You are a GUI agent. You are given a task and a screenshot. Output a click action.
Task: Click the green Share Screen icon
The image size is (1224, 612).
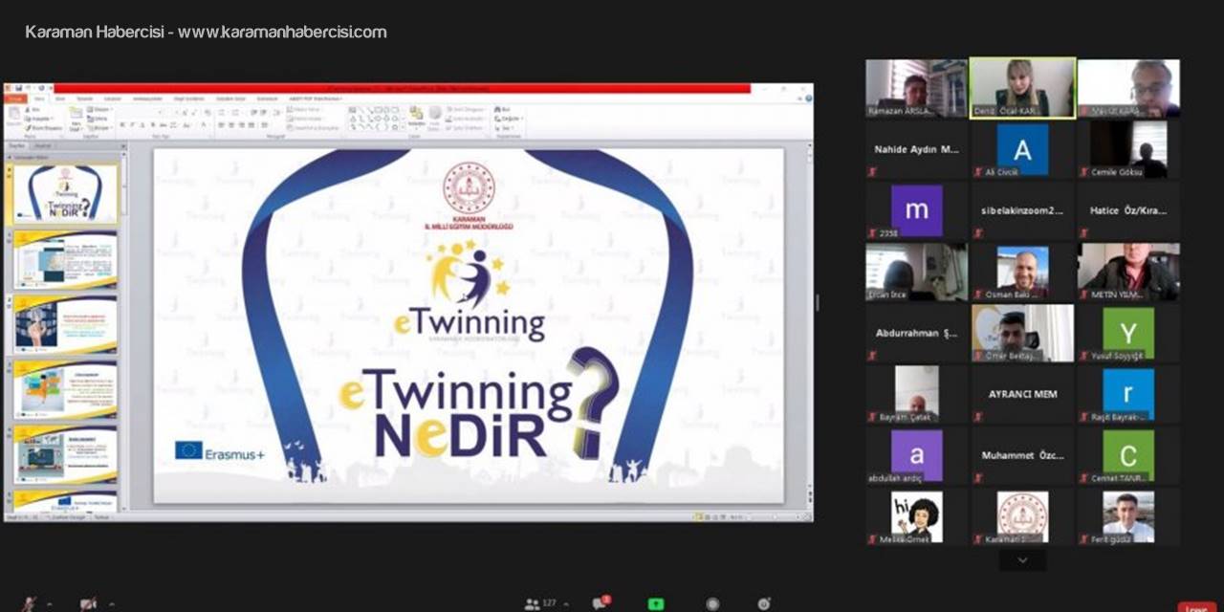(656, 603)
